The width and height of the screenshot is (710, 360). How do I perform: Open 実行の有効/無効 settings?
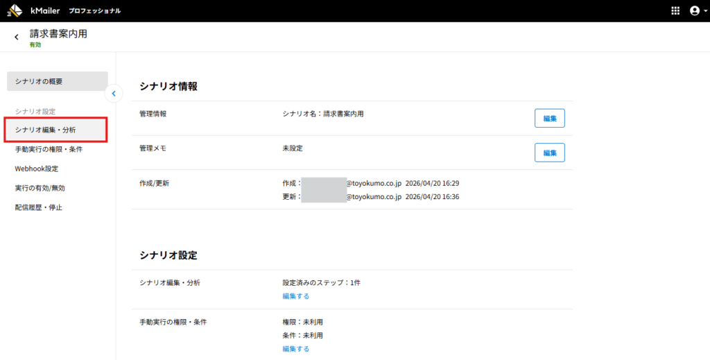click(40, 188)
